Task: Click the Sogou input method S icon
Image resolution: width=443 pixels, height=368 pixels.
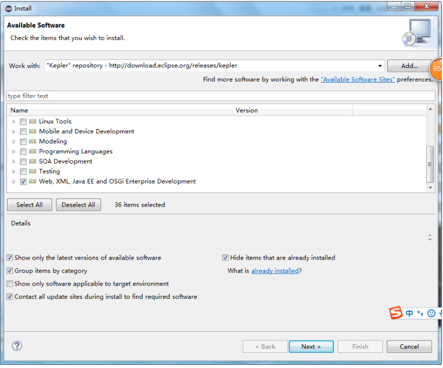Action: click(396, 312)
